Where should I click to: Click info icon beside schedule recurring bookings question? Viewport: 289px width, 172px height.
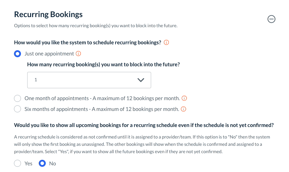(x=166, y=43)
